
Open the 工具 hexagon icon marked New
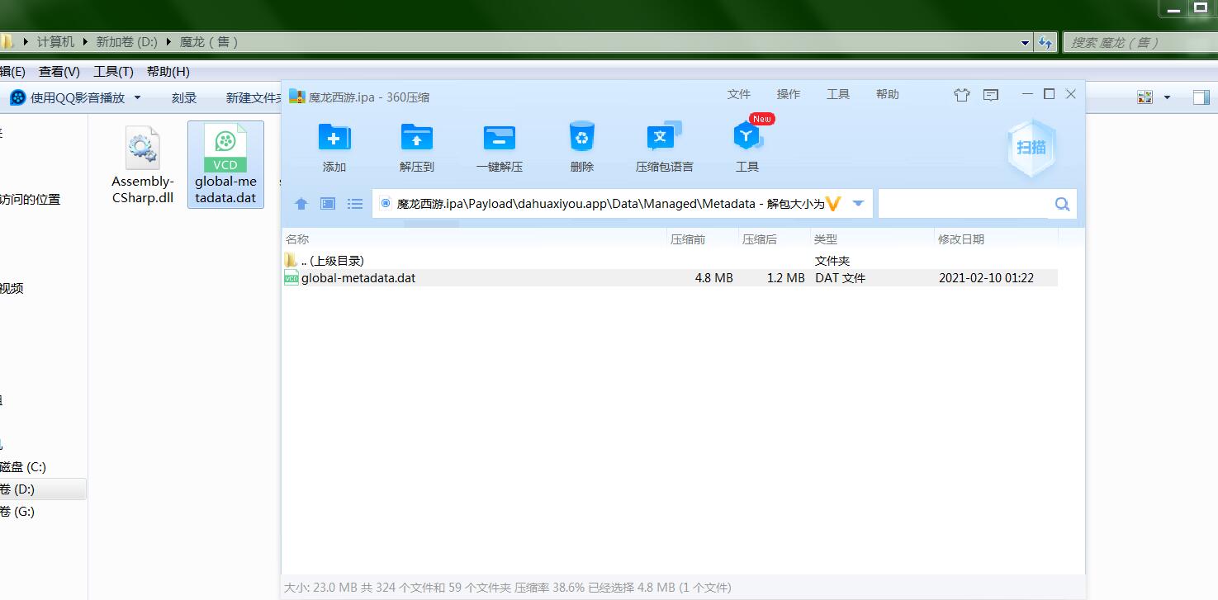[747, 138]
